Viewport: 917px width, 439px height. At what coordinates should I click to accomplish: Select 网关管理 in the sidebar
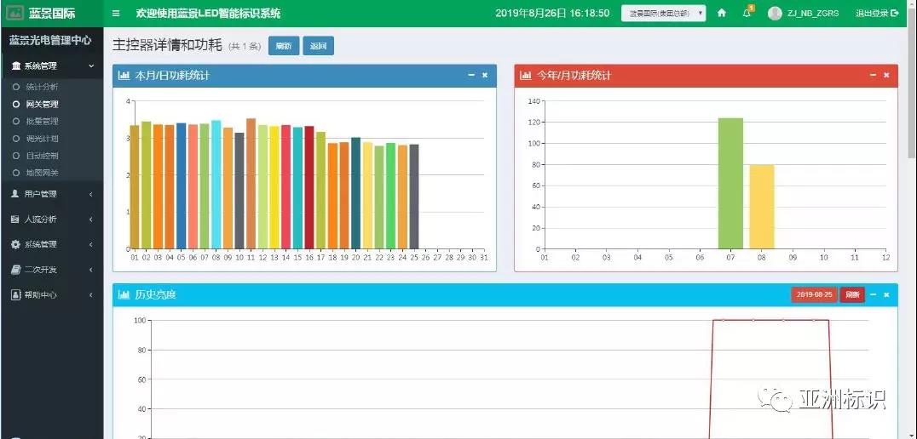pyautogui.click(x=42, y=104)
